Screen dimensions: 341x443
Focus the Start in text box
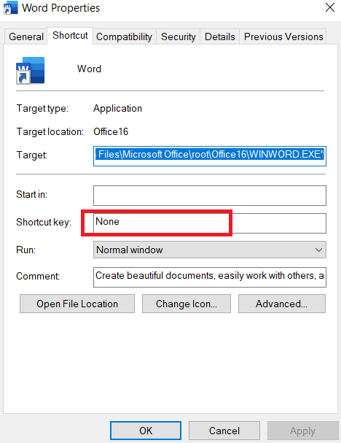click(x=210, y=196)
